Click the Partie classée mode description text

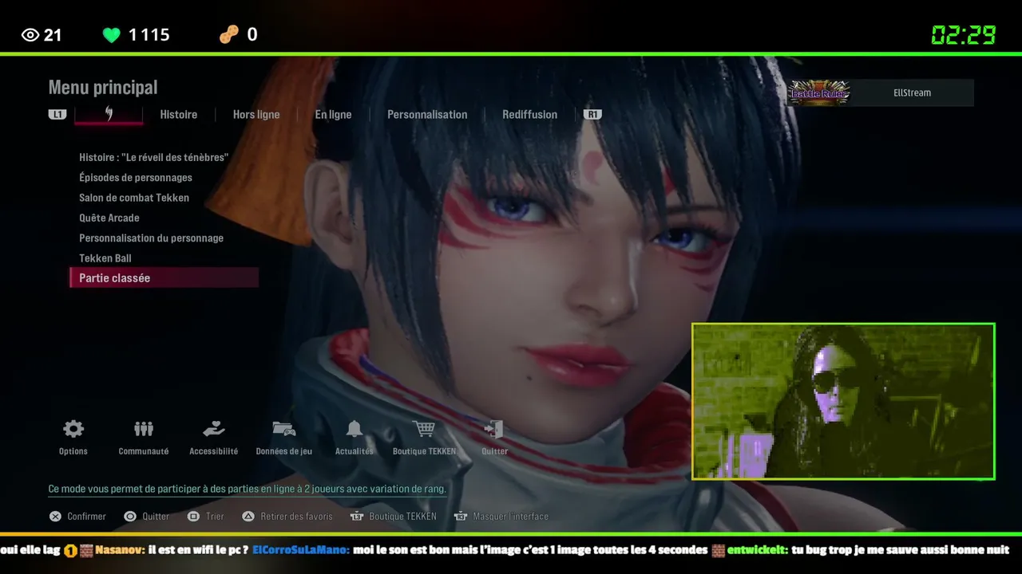click(x=248, y=489)
